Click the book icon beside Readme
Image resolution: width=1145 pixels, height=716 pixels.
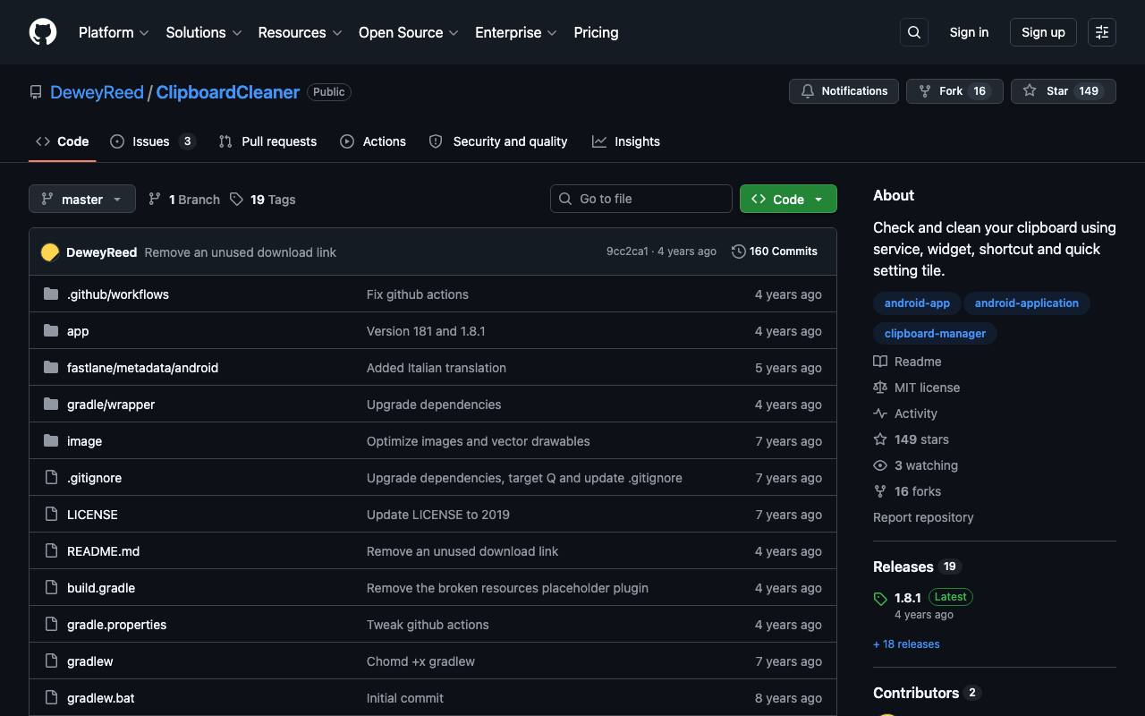pos(880,362)
